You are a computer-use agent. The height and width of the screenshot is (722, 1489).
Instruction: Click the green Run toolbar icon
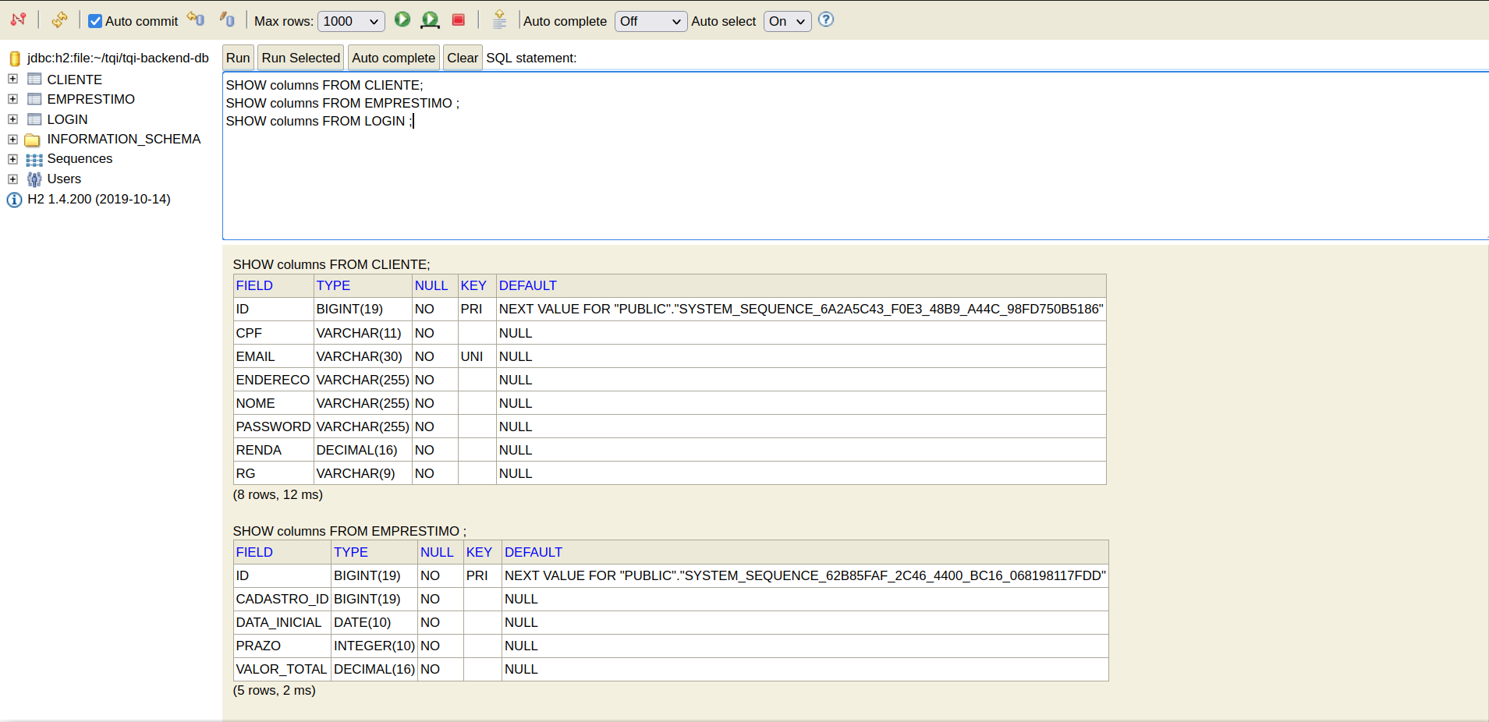point(402,19)
